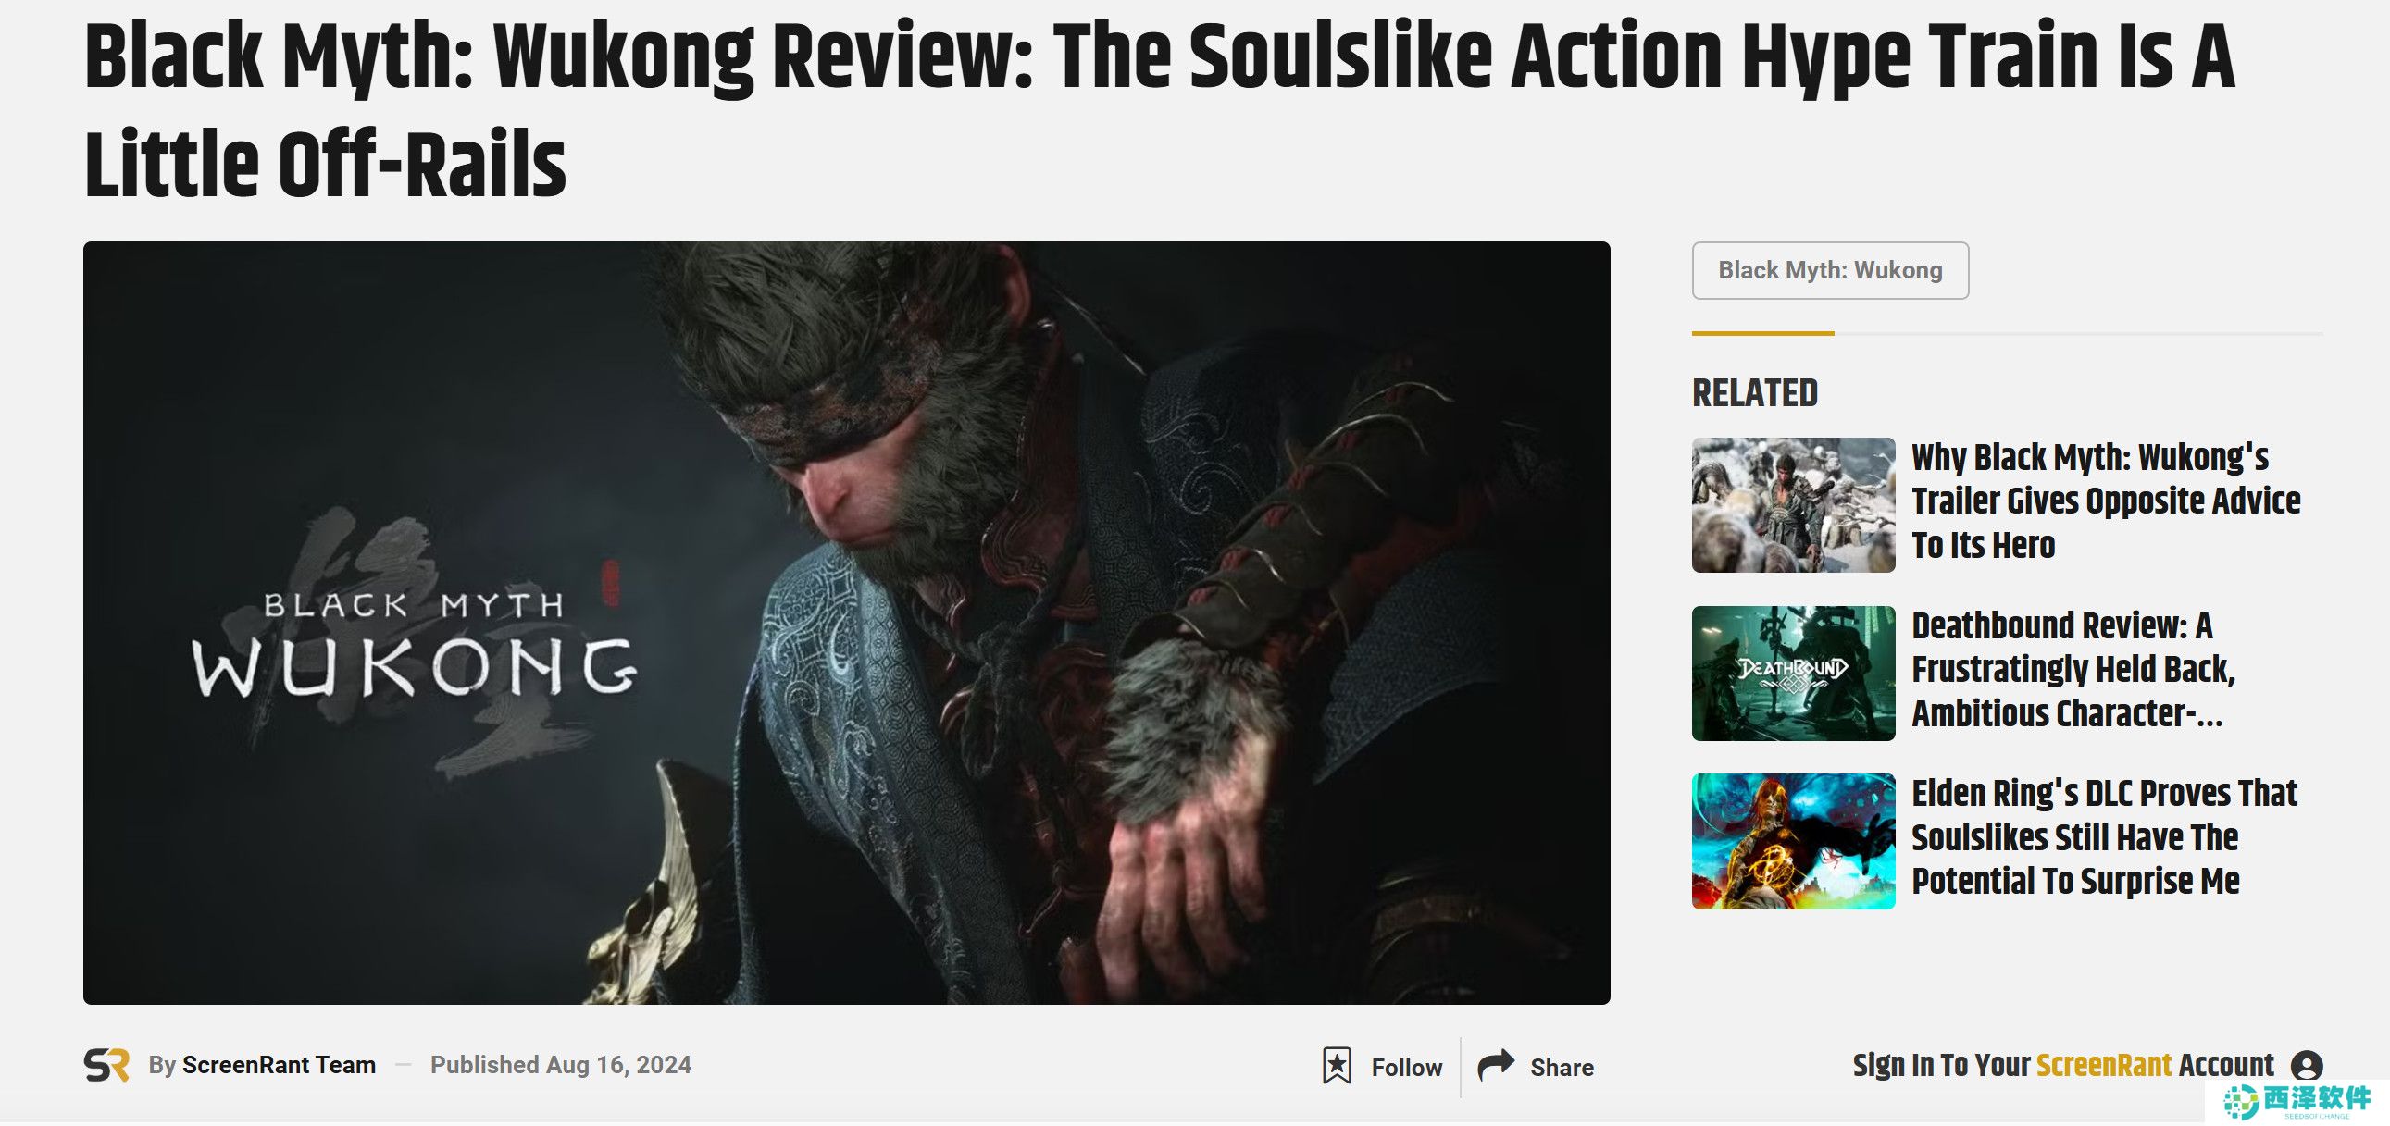Click the account profile avatar icon
Screen dimensions: 2390x1126
2307,1066
